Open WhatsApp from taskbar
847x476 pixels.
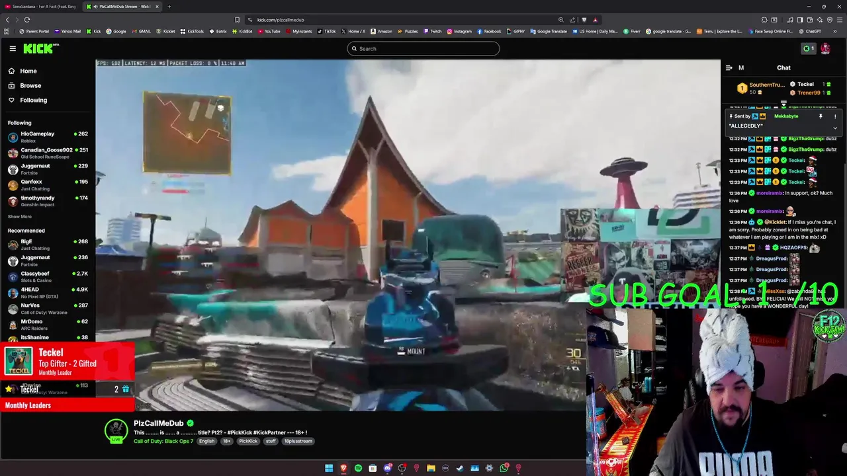(504, 468)
